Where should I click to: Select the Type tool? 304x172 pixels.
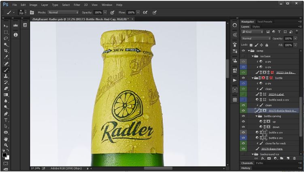6,120
